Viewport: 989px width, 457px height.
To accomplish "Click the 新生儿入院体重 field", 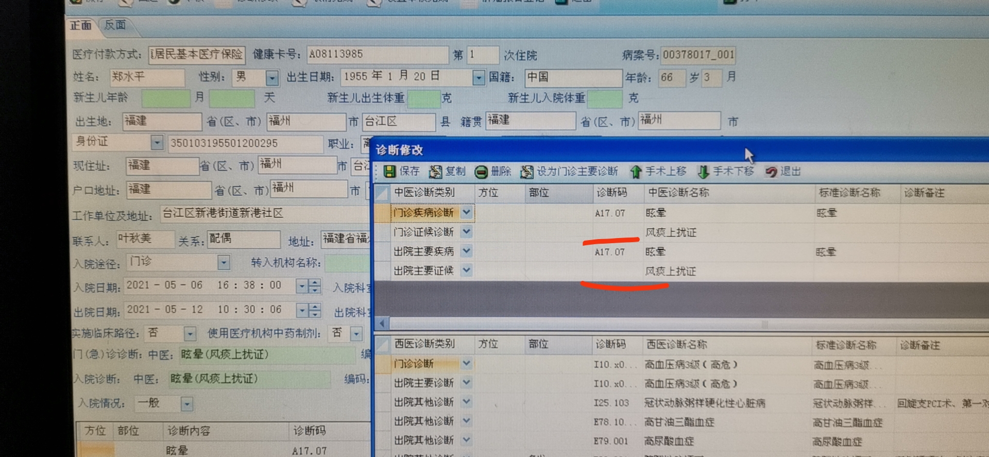I will pyautogui.click(x=605, y=98).
